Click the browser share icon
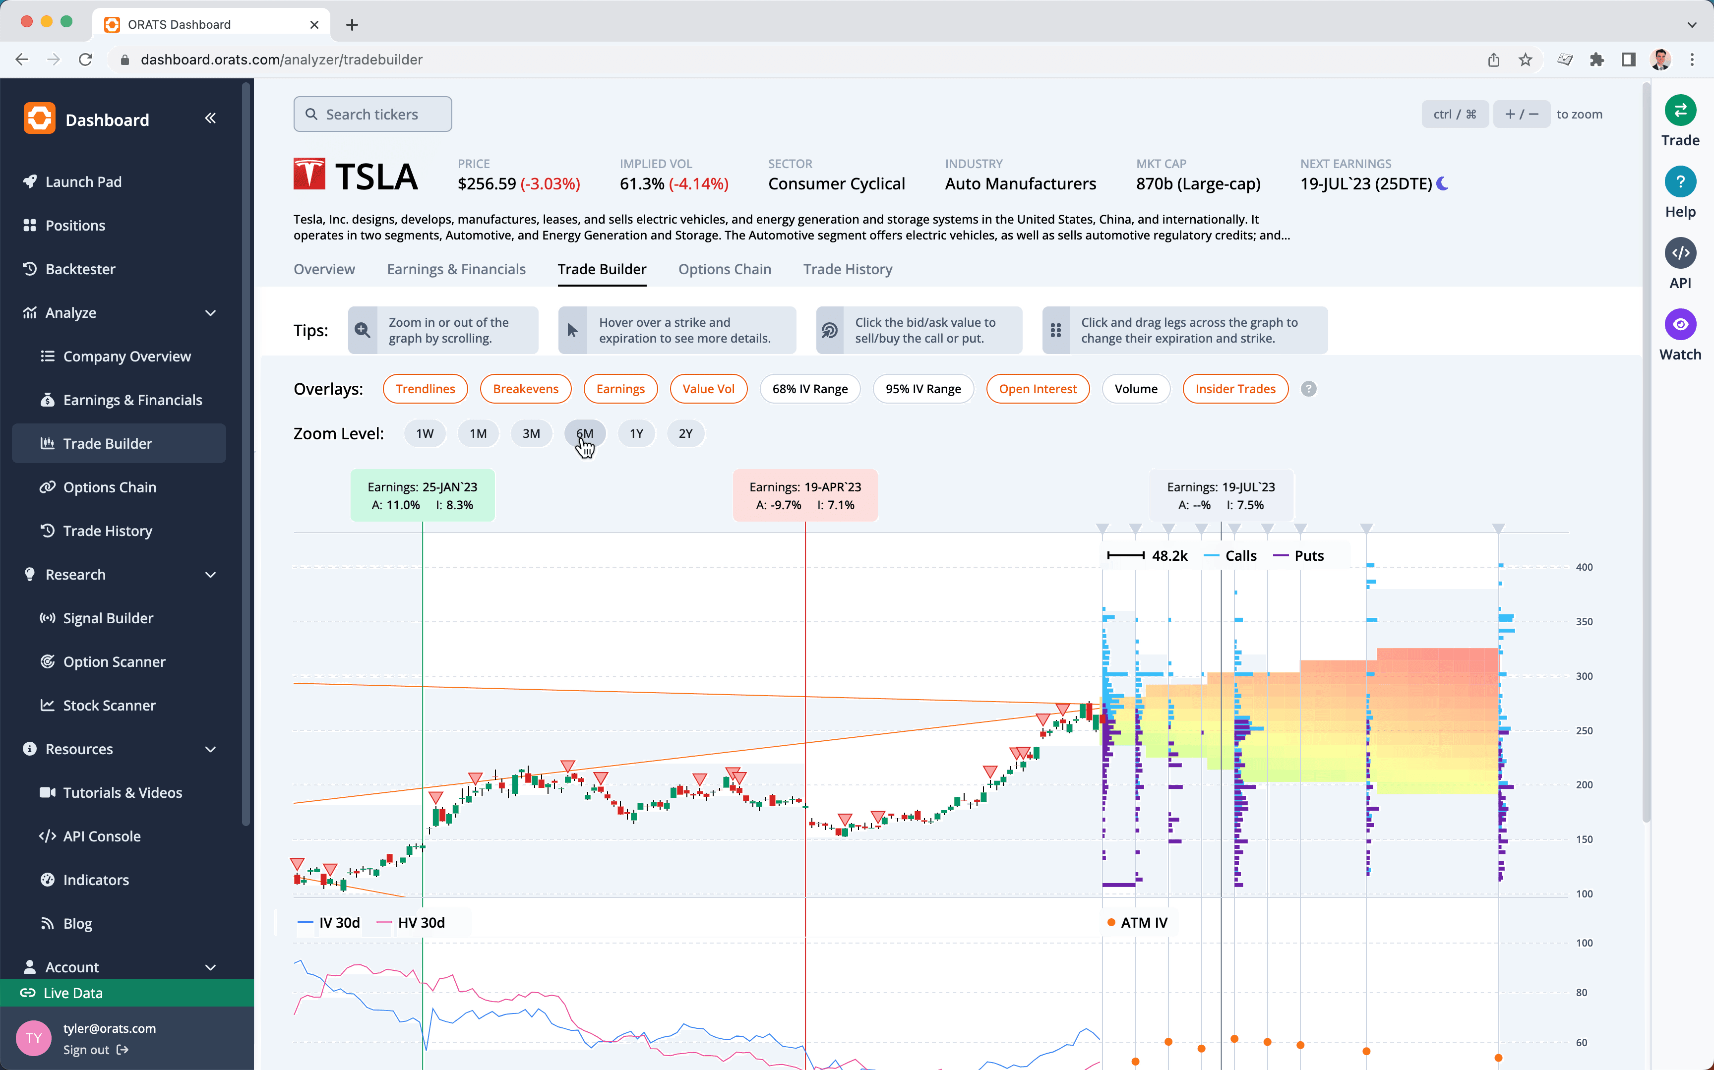The image size is (1714, 1070). (1493, 59)
